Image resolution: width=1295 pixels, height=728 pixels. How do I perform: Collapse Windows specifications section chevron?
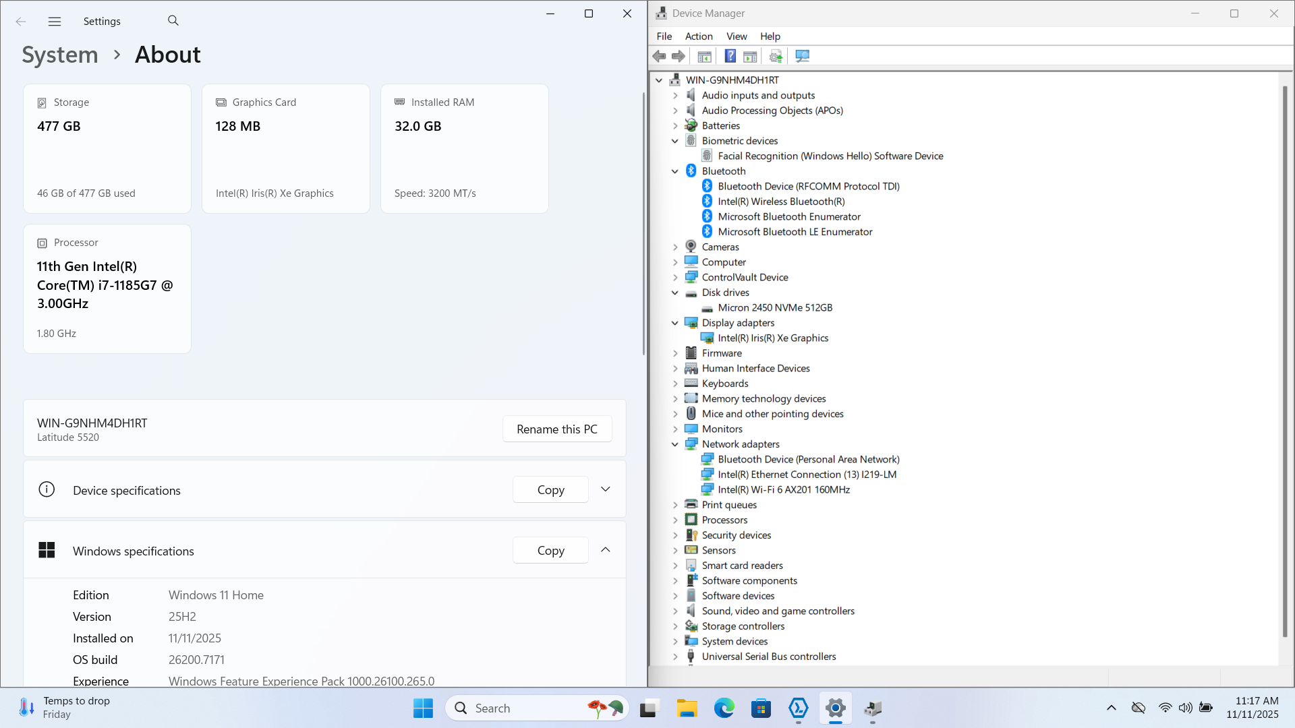click(605, 550)
